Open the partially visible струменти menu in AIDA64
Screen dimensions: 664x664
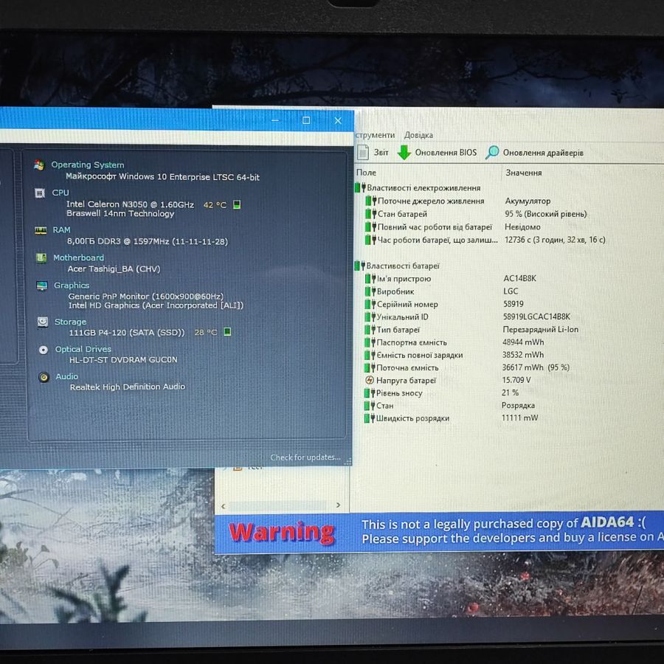tap(375, 135)
